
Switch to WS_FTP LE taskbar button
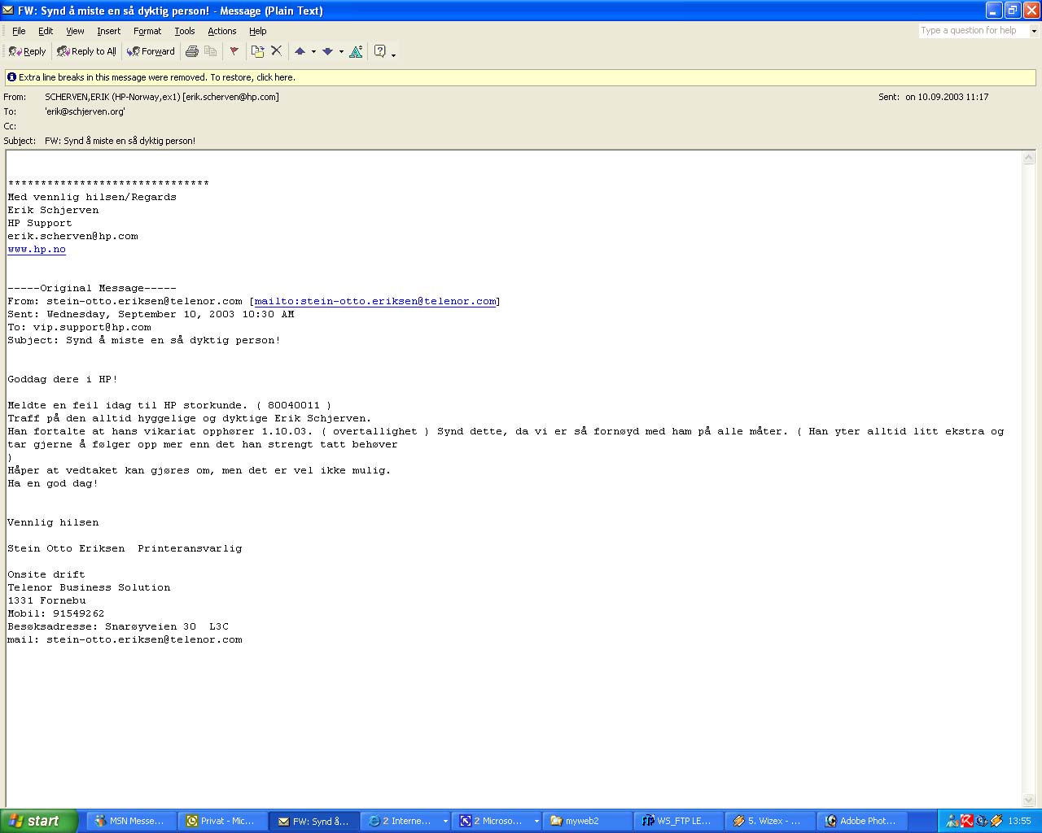pyautogui.click(x=679, y=821)
